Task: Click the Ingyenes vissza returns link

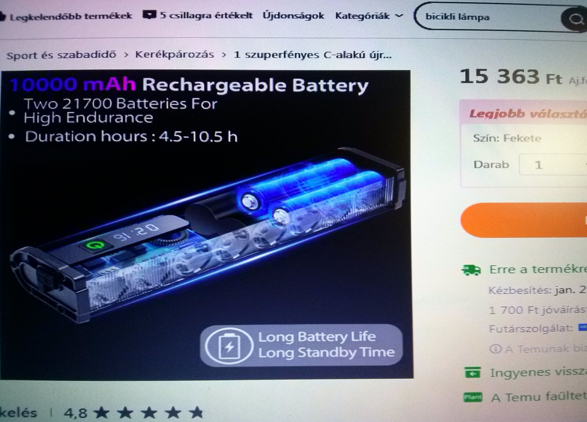Action: [538, 372]
